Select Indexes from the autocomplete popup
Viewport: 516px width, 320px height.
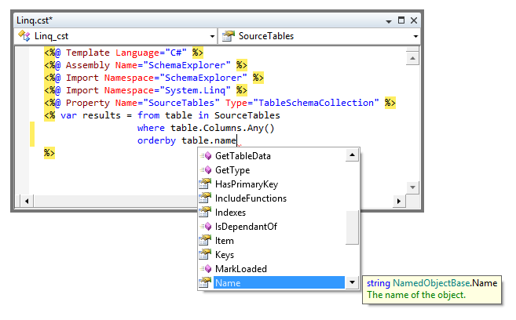tap(230, 213)
